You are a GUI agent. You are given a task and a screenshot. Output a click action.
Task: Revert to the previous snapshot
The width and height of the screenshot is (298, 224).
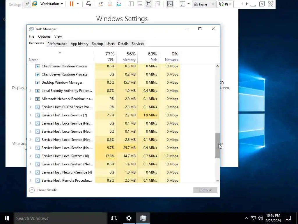coord(110,4)
